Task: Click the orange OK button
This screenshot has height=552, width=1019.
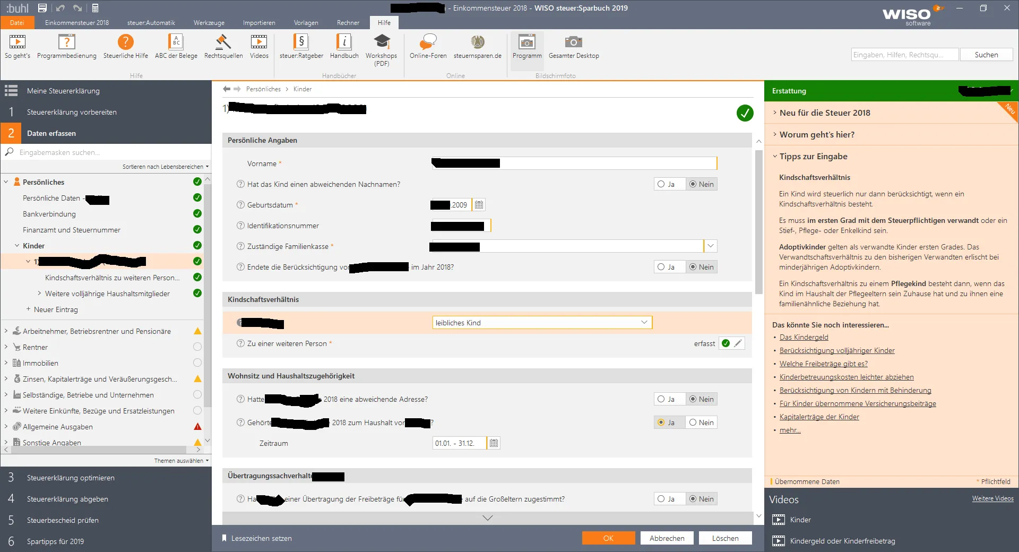Action: (x=608, y=538)
